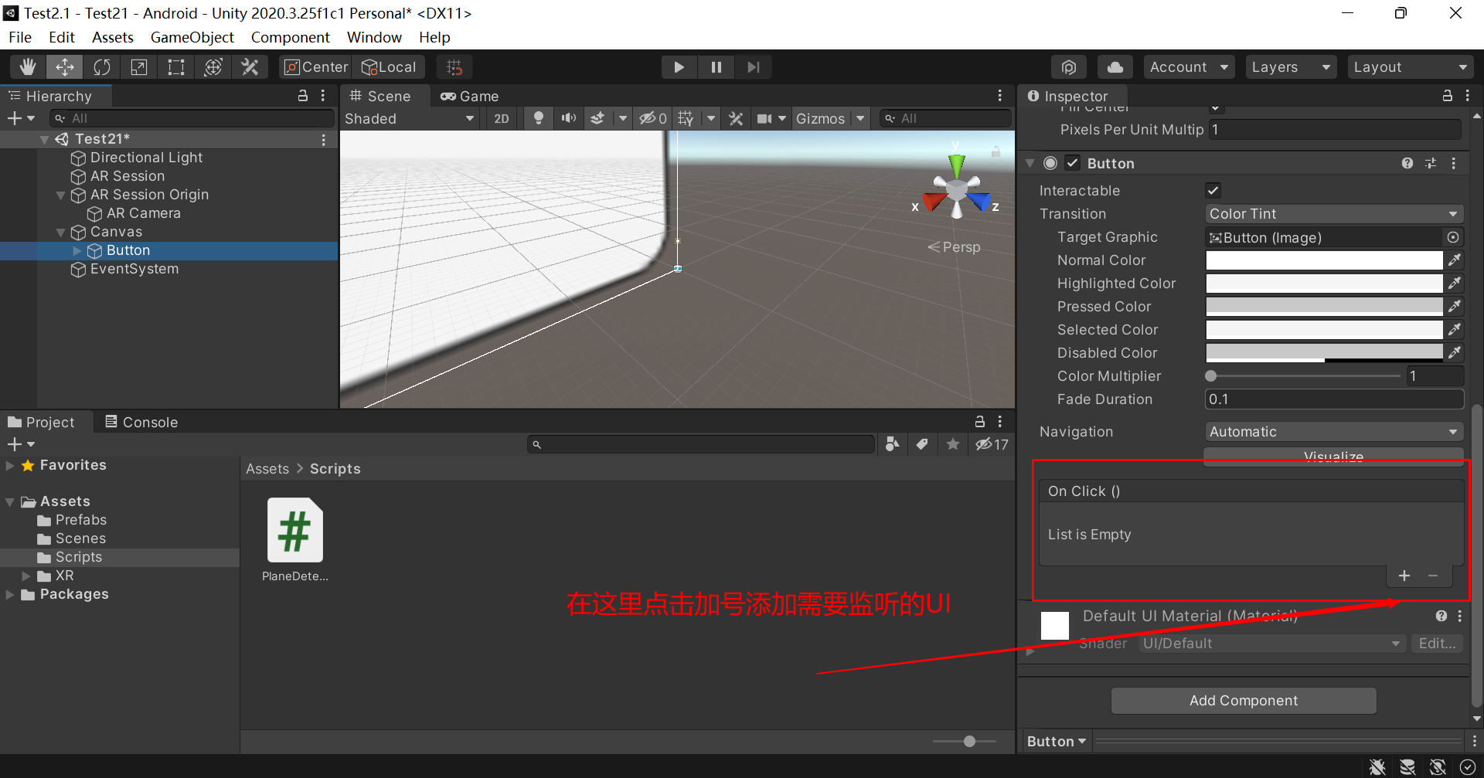Viewport: 1484px width, 778px height.
Task: Pause the game
Action: pyautogui.click(x=716, y=67)
